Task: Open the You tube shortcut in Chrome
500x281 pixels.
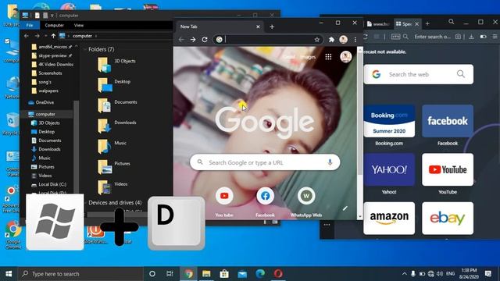Action: (x=224, y=196)
